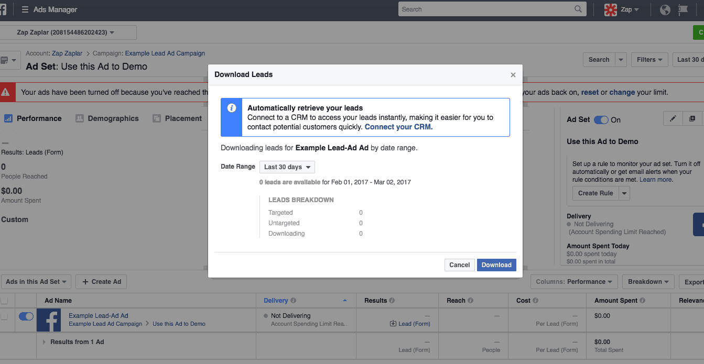Click the change link in warning banner

click(622, 92)
